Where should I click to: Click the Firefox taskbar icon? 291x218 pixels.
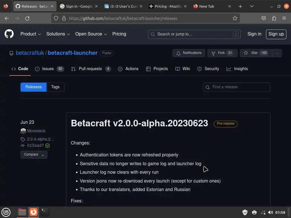click(34, 212)
